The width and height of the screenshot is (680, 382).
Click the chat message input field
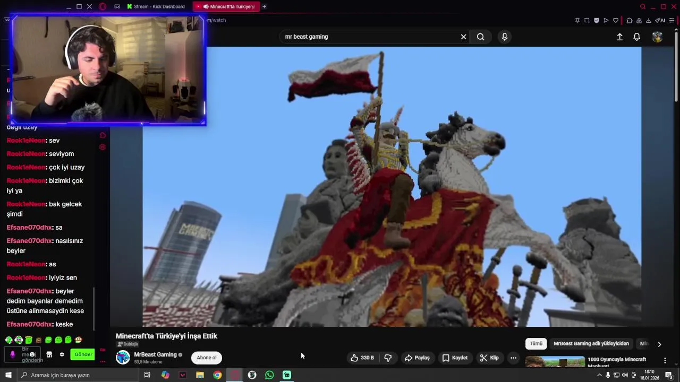[22, 354]
